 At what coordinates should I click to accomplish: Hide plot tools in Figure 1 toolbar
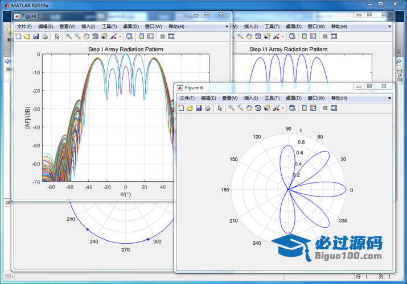pyautogui.click(x=162, y=36)
